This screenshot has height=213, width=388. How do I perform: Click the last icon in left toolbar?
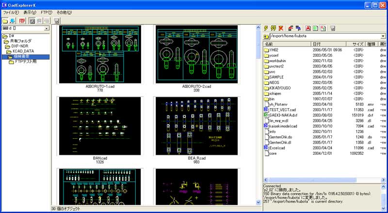(57, 21)
